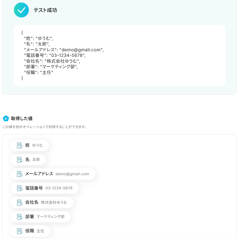Image resolution: width=238 pixels, height=239 pixels.
Task: Click the document icon in the 部署 chip
Action: pyautogui.click(x=20, y=217)
